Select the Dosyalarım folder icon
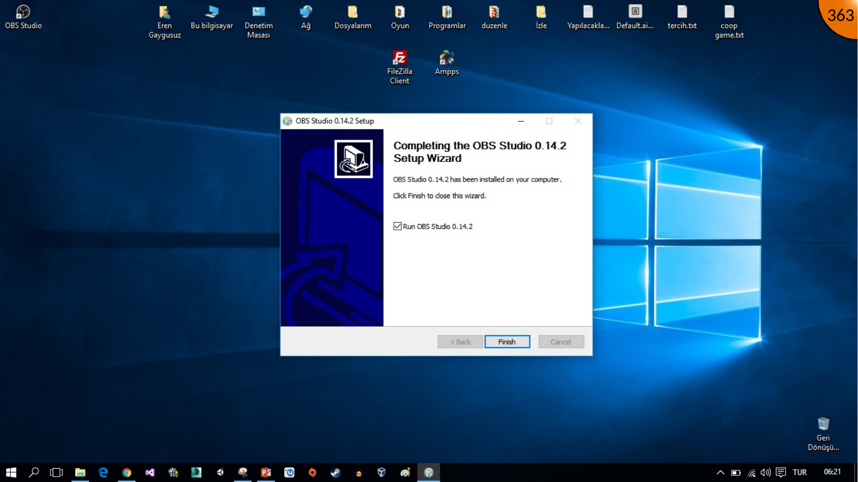 coord(353,17)
